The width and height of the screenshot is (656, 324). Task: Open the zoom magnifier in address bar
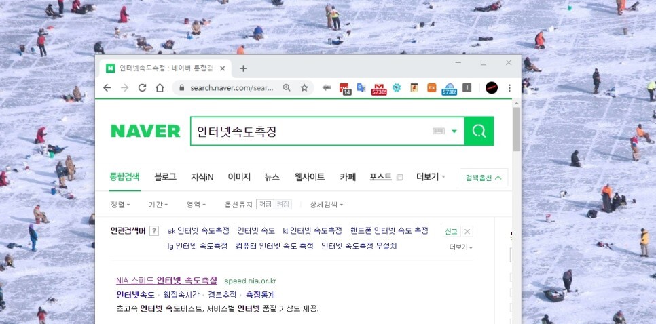(287, 87)
